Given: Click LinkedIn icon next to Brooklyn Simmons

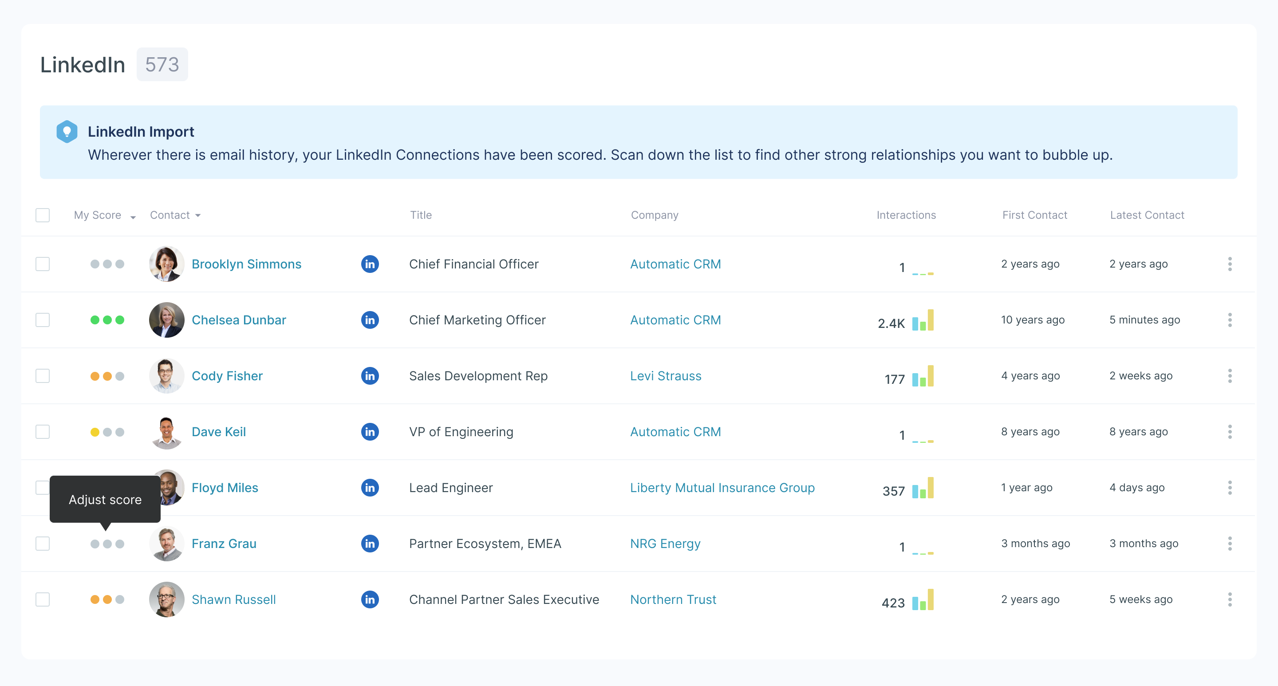Looking at the screenshot, I should click(370, 264).
